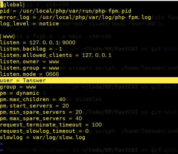Screen dimensions: 178x154
Task: Click the listen.allowed_clients setting
Action: click(x=56, y=55)
